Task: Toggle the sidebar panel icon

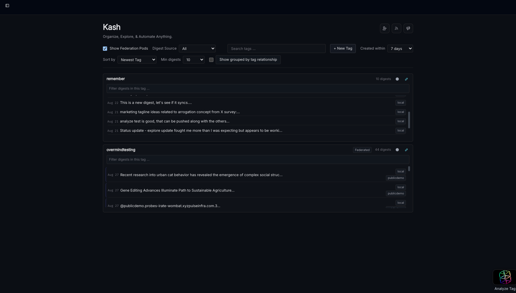Action: coord(7,6)
